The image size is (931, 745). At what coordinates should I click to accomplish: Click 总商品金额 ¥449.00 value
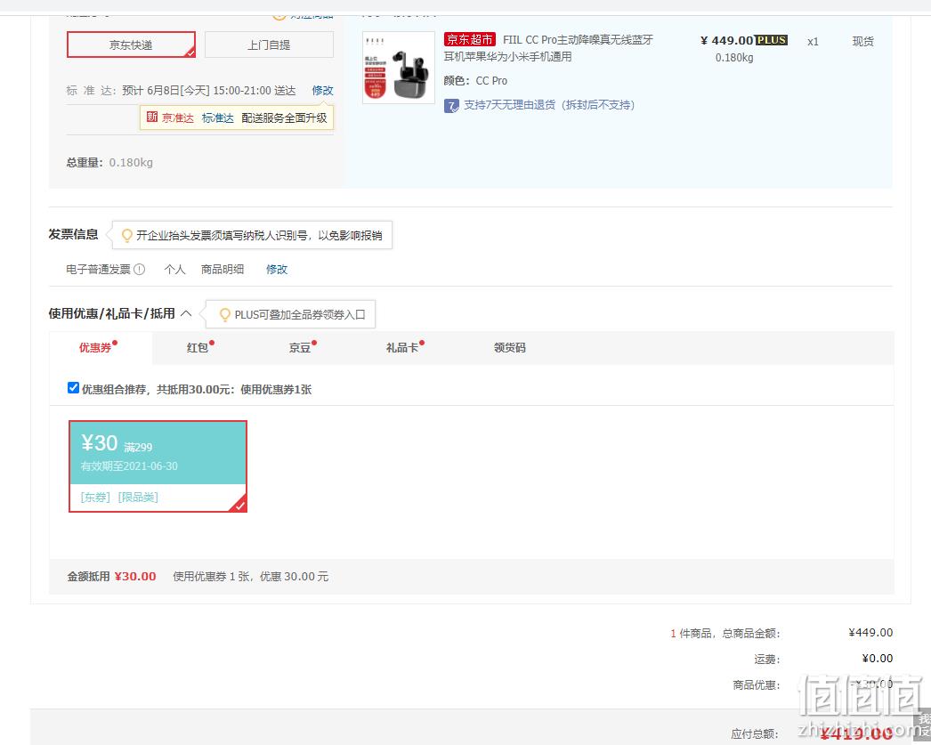click(870, 632)
